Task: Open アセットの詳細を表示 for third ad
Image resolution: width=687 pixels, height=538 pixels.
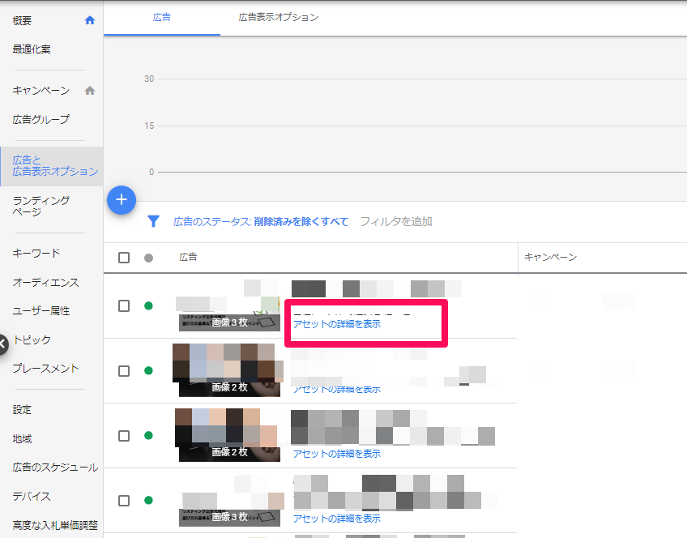Action: pos(336,454)
